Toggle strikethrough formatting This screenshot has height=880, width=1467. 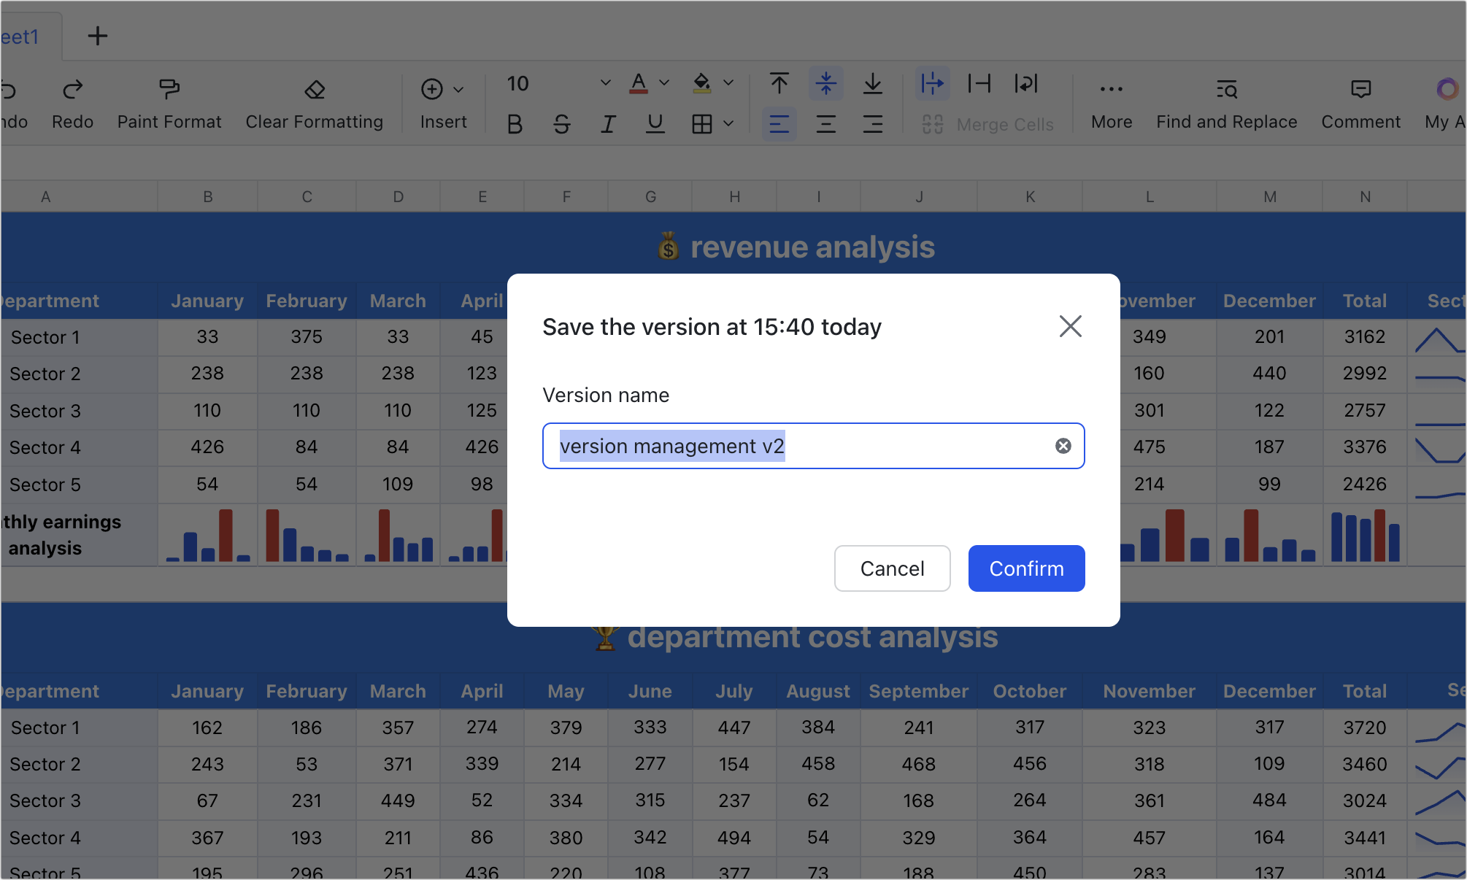pyautogui.click(x=561, y=124)
